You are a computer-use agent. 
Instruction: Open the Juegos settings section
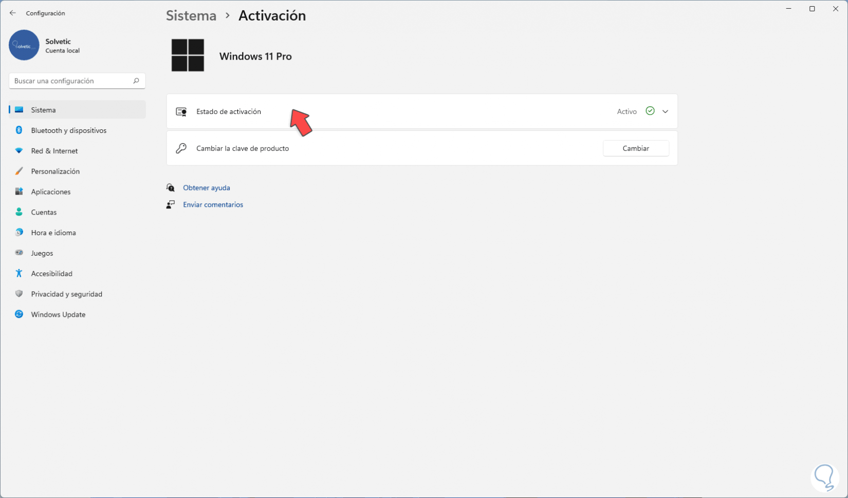pyautogui.click(x=78, y=253)
